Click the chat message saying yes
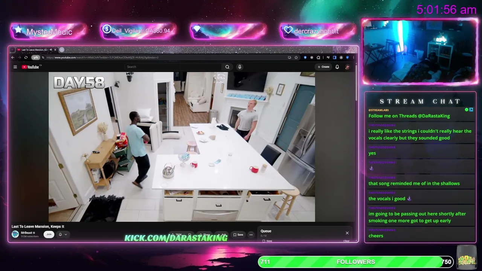The height and width of the screenshot is (271, 482). pyautogui.click(x=372, y=153)
